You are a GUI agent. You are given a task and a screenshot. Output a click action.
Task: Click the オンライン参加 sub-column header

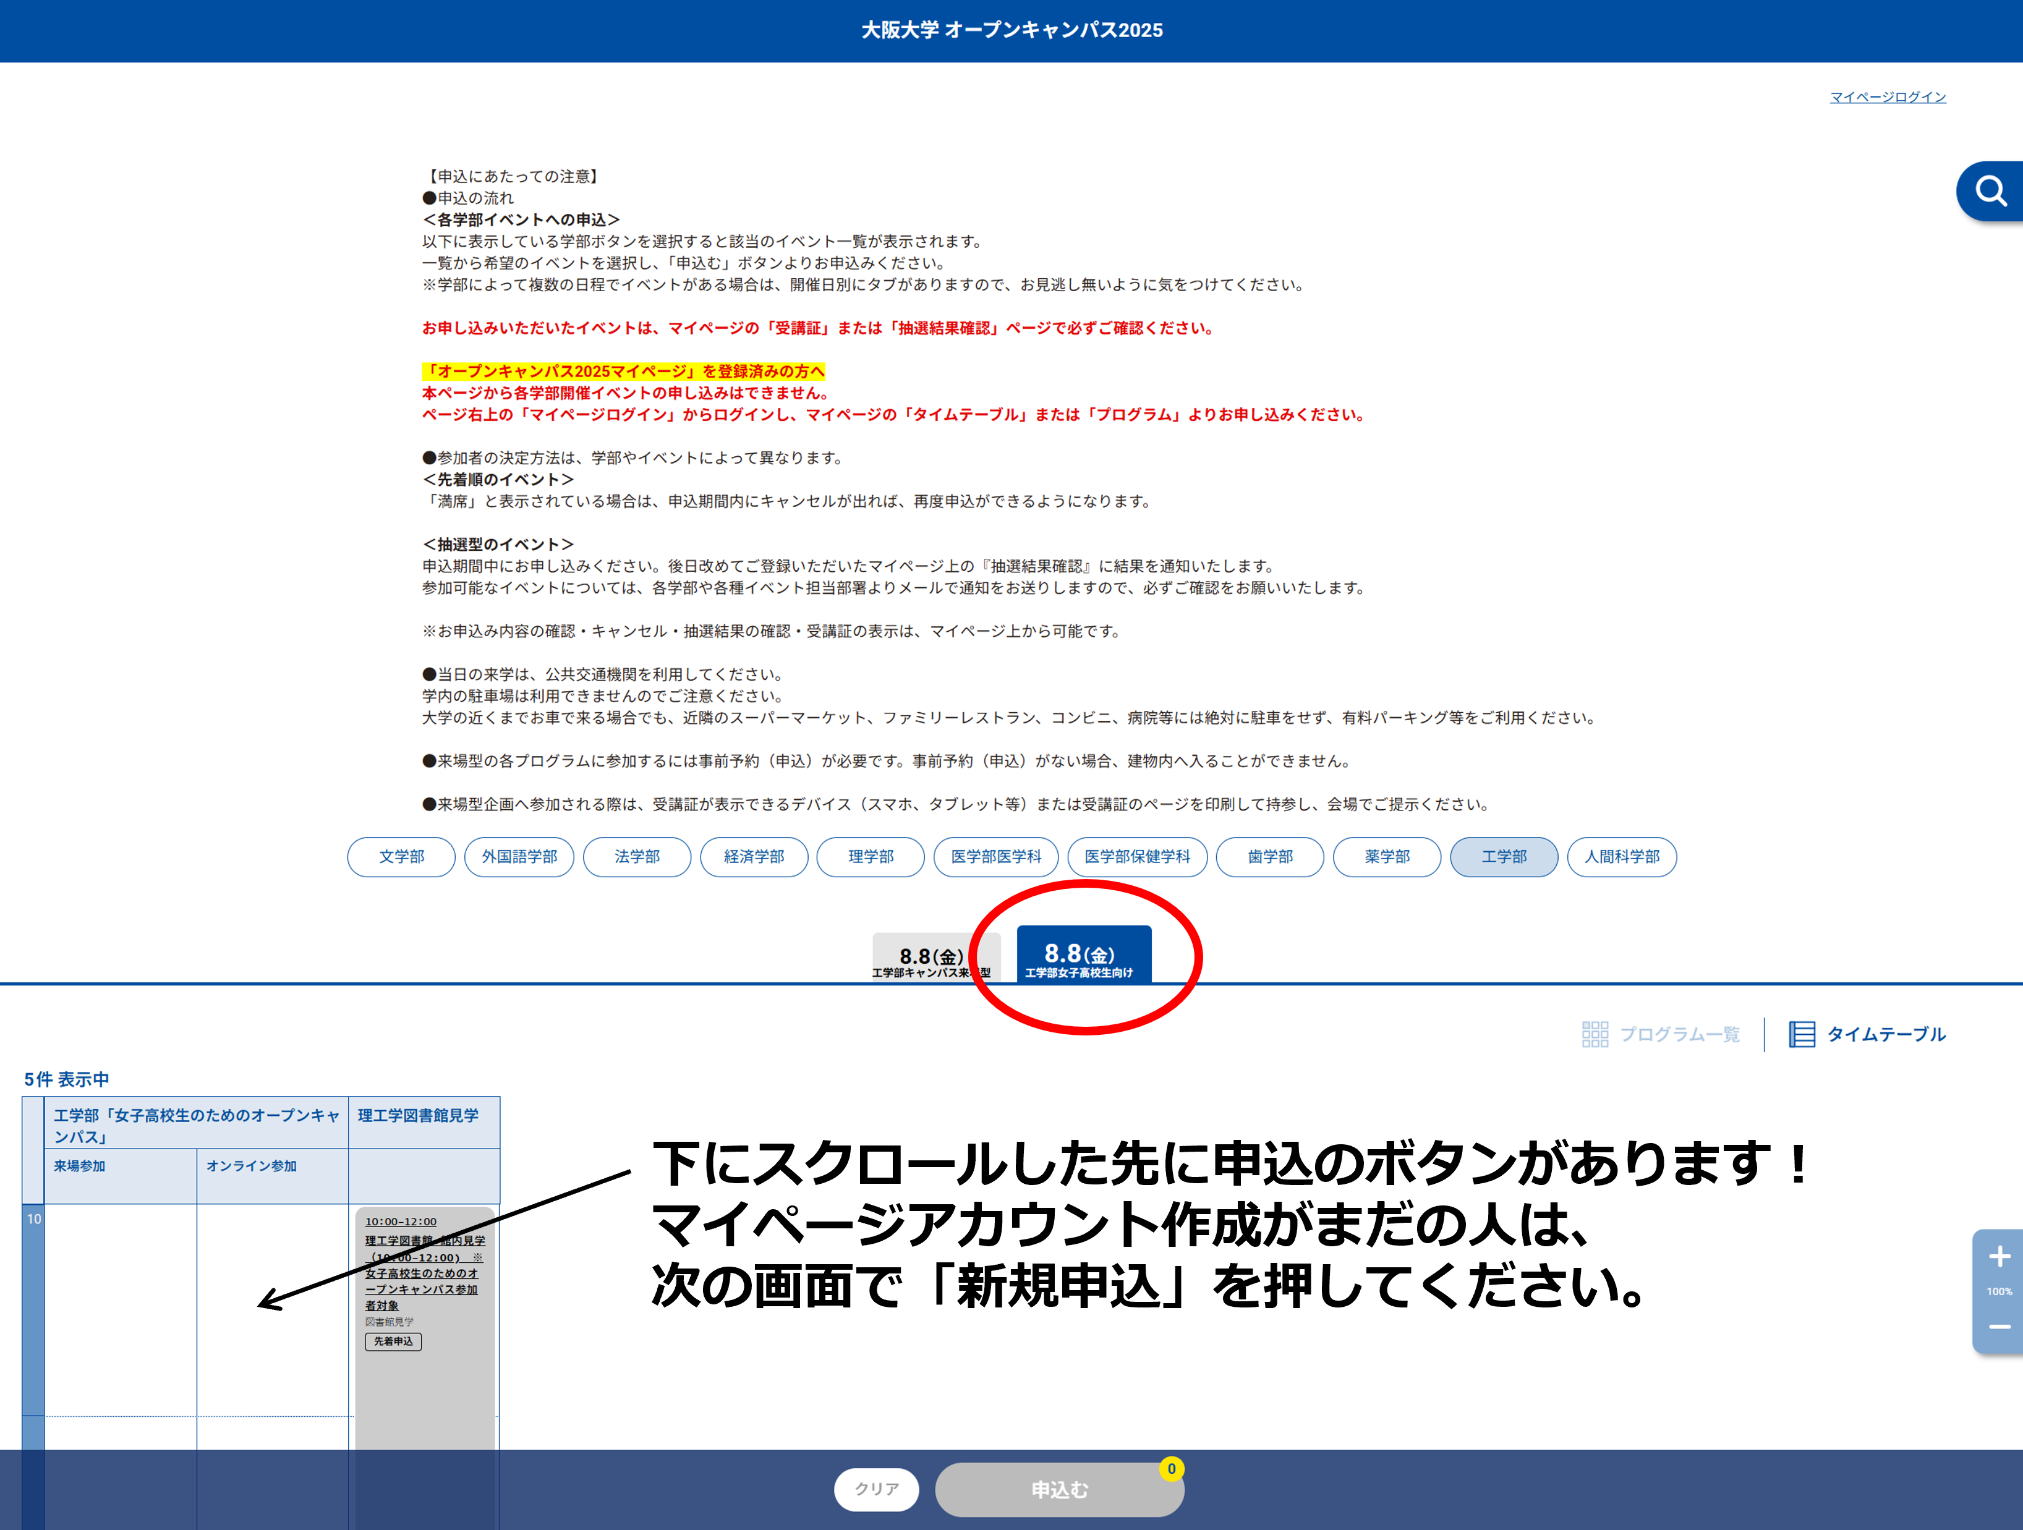(x=273, y=1175)
